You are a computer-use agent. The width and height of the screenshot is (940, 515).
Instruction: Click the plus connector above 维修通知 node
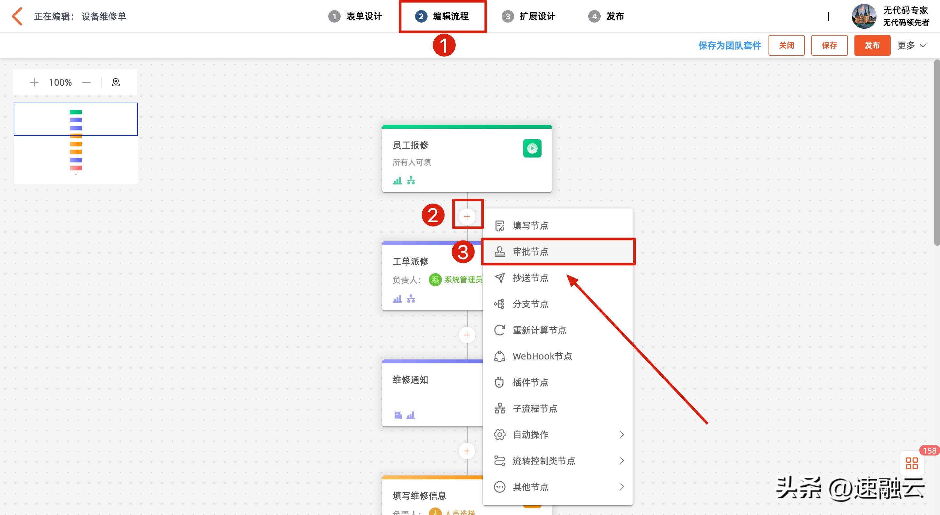pos(467,335)
